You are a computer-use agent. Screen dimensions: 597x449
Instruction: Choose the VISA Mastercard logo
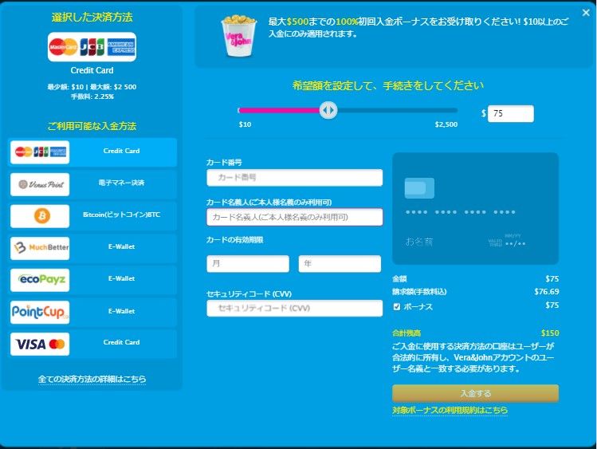tap(40, 344)
